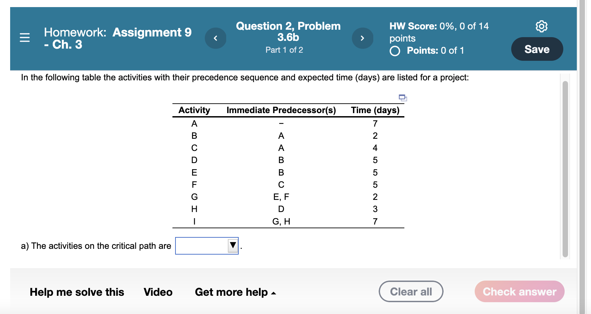The width and height of the screenshot is (591, 314).
Task: Open the Video help option
Action: [158, 292]
